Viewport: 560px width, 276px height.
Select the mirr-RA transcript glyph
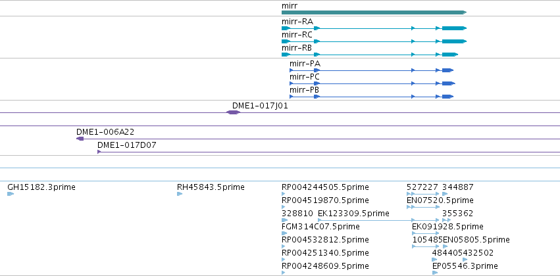(374, 28)
